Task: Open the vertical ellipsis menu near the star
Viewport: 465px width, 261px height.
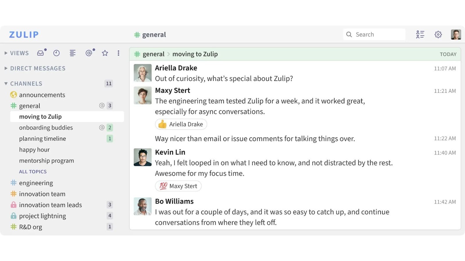Action: pos(118,53)
